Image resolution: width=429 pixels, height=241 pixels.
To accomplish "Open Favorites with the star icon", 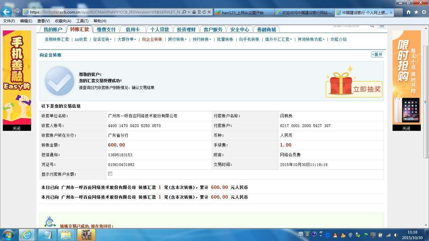I will pos(416,12).
